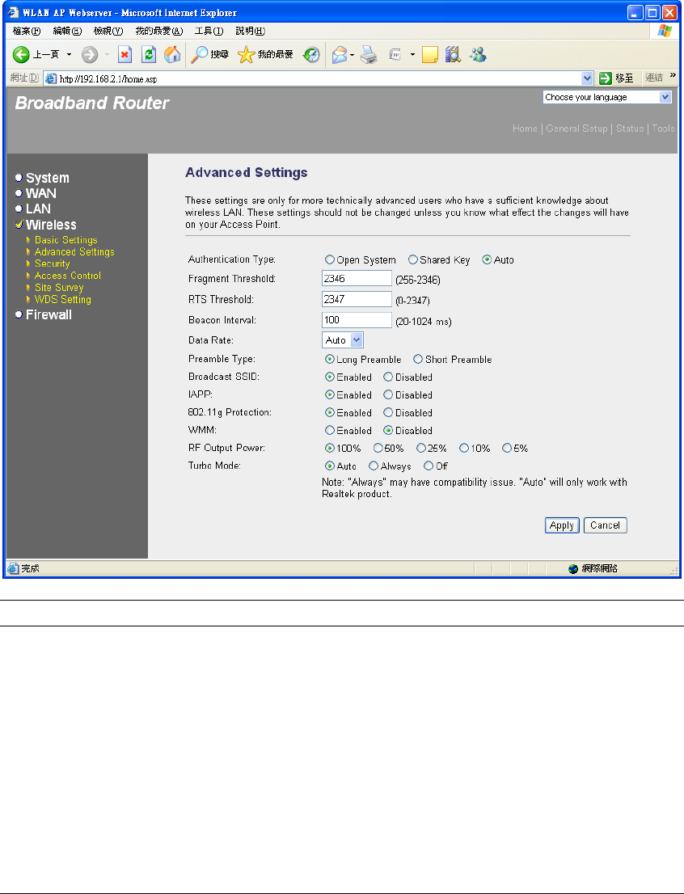This screenshot has height=894, width=684.
Task: Open the 檔案(F) File menu
Action: [27, 32]
